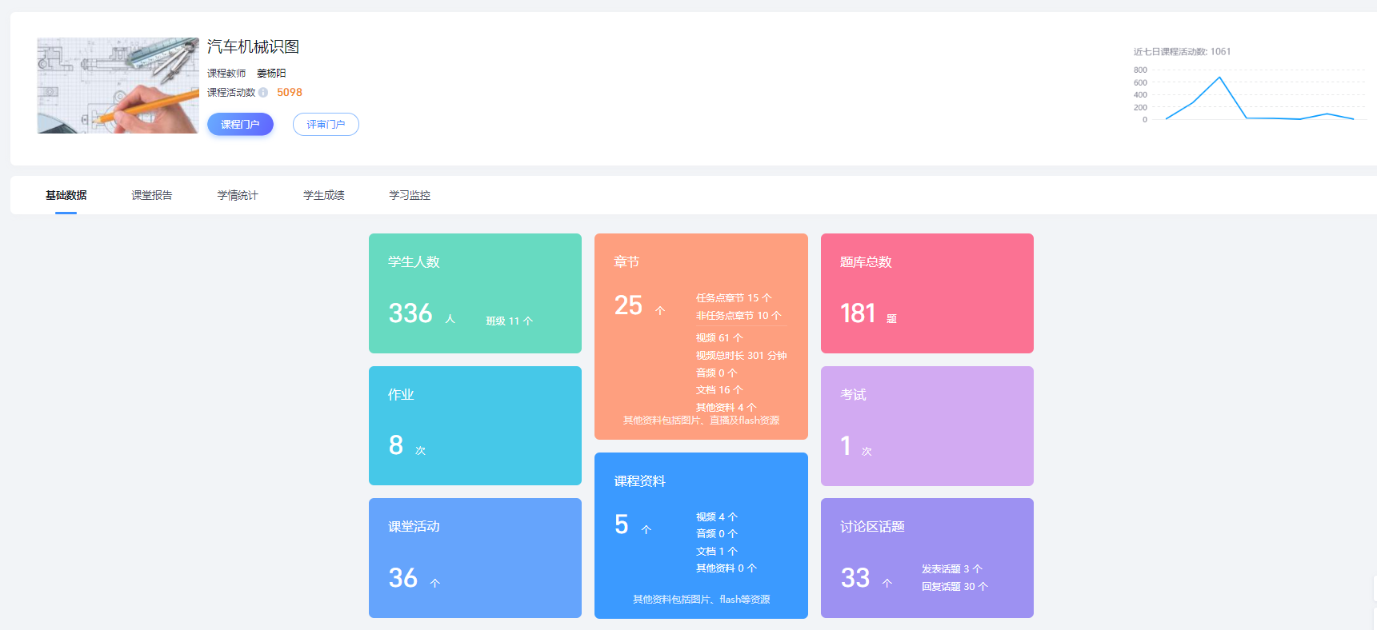The height and width of the screenshot is (630, 1377).
Task: Go to the 学生成绩 tab
Action: (324, 195)
